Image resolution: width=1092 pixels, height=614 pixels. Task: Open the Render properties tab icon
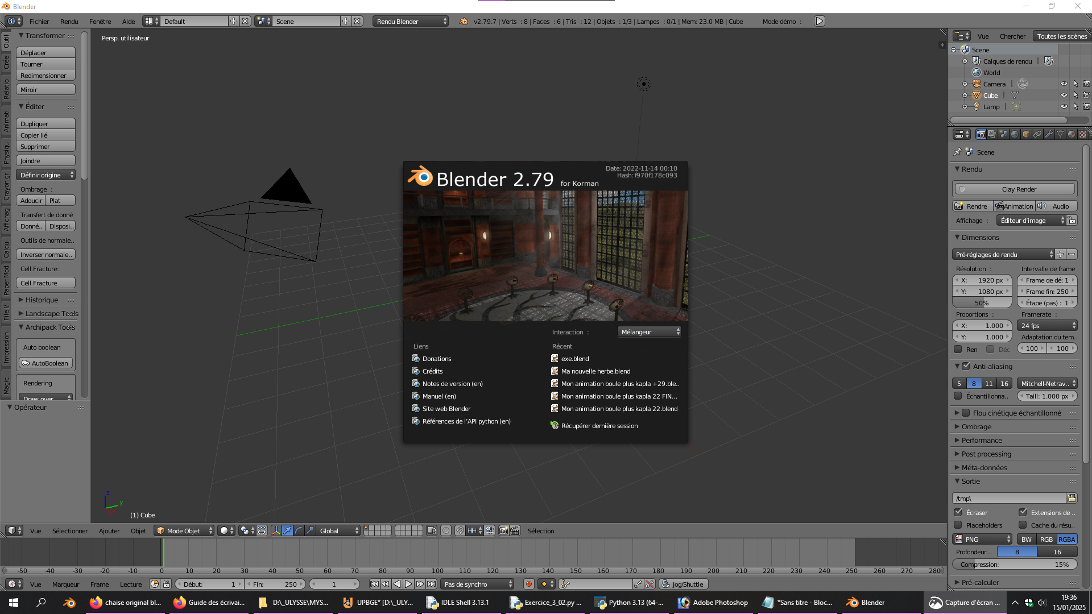click(x=981, y=134)
